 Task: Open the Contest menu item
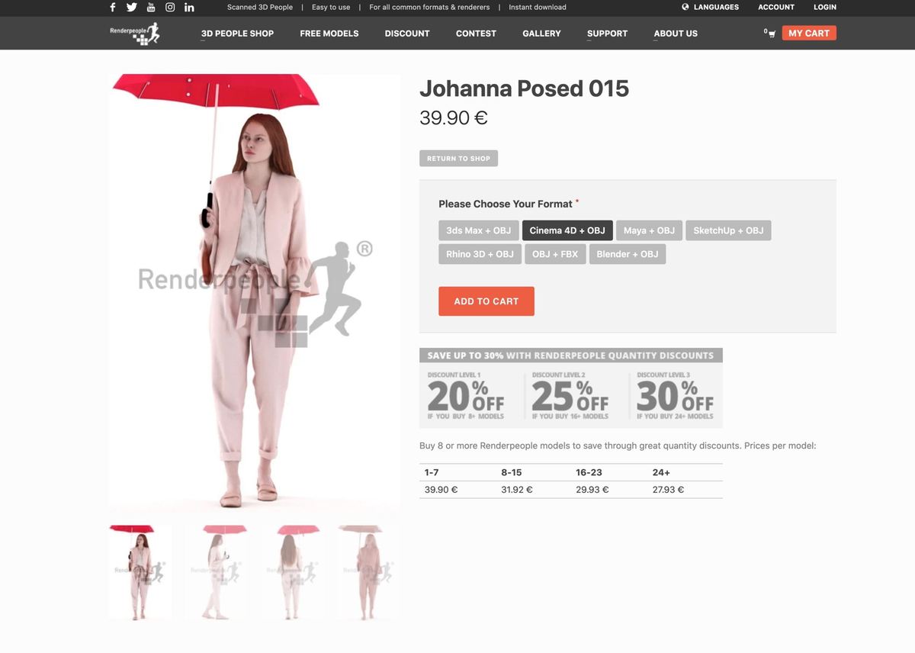tap(476, 34)
